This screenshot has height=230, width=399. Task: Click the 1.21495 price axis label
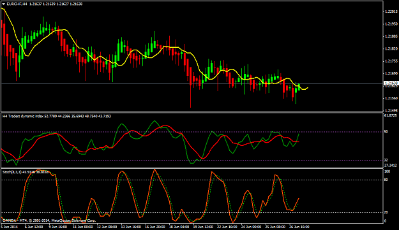[x=391, y=111]
